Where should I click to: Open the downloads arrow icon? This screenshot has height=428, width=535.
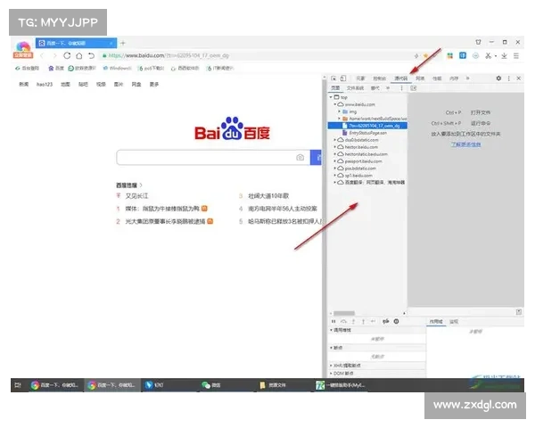tap(504, 55)
